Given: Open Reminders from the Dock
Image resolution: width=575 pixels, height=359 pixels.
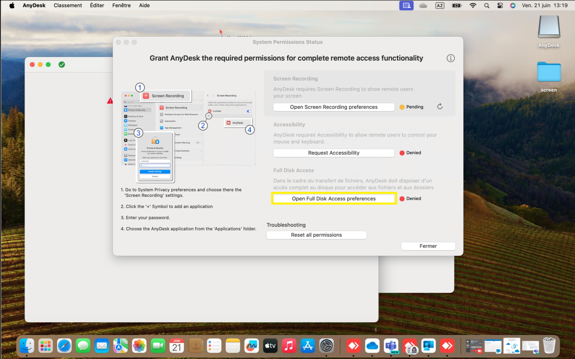Looking at the screenshot, I should [214, 345].
